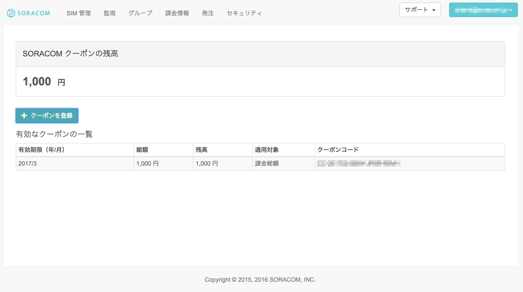Image resolution: width=523 pixels, height=292 pixels.
Task: Click the クーポンを登録 button
Action: coord(47,116)
